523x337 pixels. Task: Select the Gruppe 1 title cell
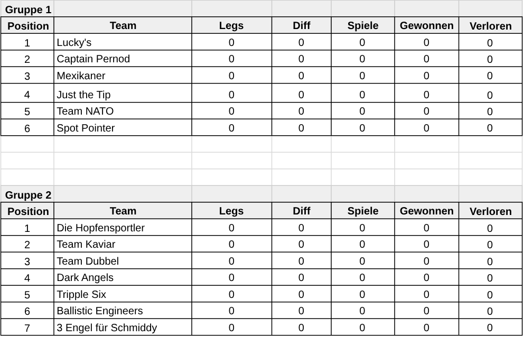tap(27, 9)
